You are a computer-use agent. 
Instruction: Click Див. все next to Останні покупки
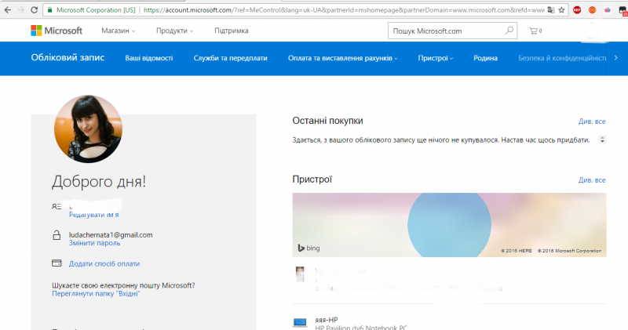(592, 121)
